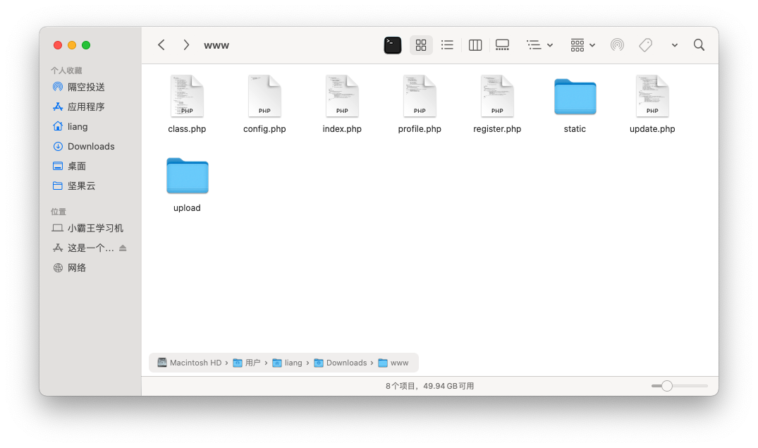This screenshot has width=758, height=448.
Task: Click the status bar text 8个项目
Action: coord(401,386)
